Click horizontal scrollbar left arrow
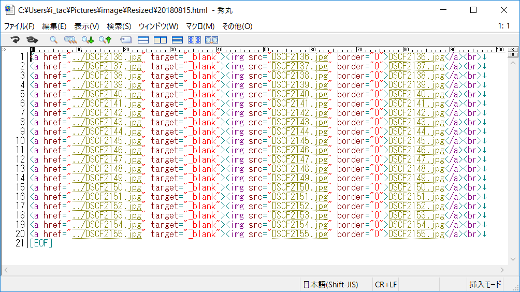520x292 pixels. pos(6,270)
